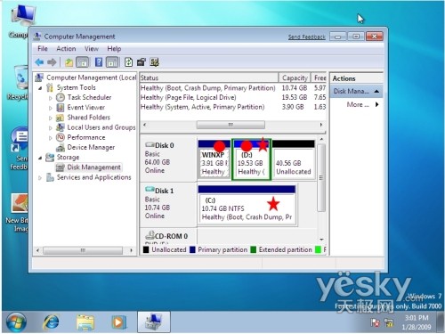The height and width of the screenshot is (334, 445).
Task: Toggle the show/hide console tree toolbar button
Action: (83, 62)
